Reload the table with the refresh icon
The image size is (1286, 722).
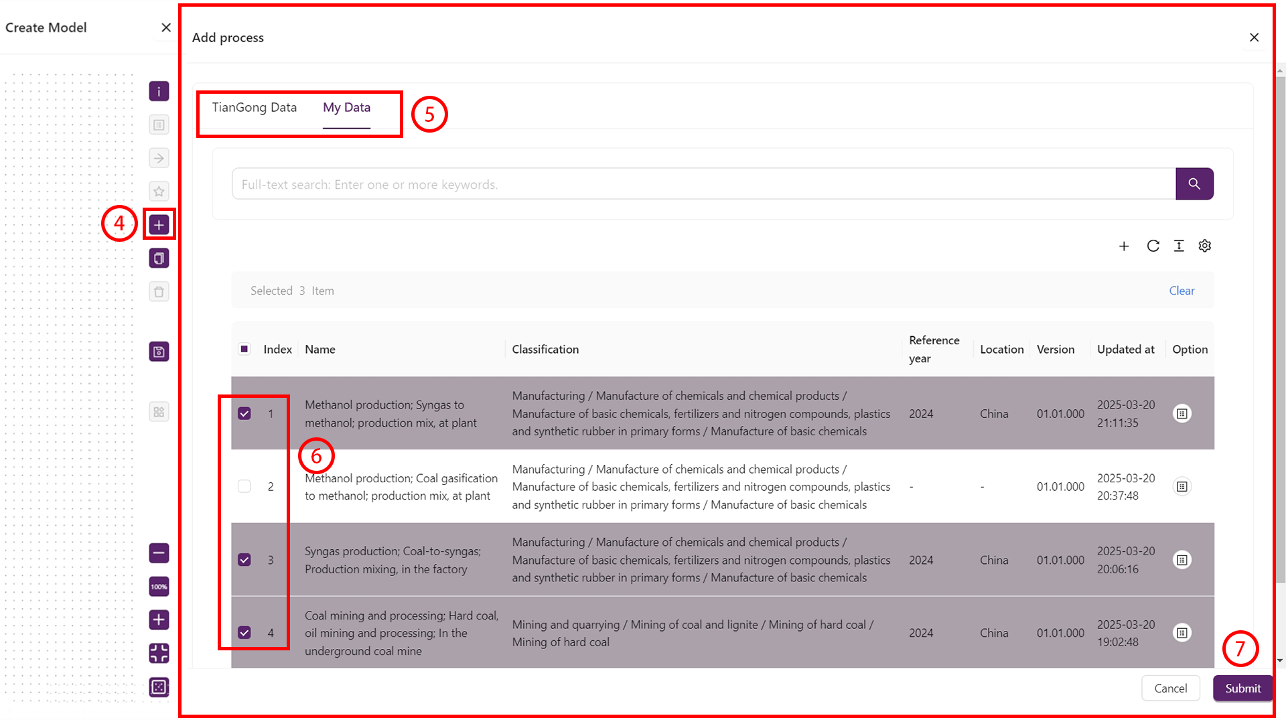[x=1153, y=246]
